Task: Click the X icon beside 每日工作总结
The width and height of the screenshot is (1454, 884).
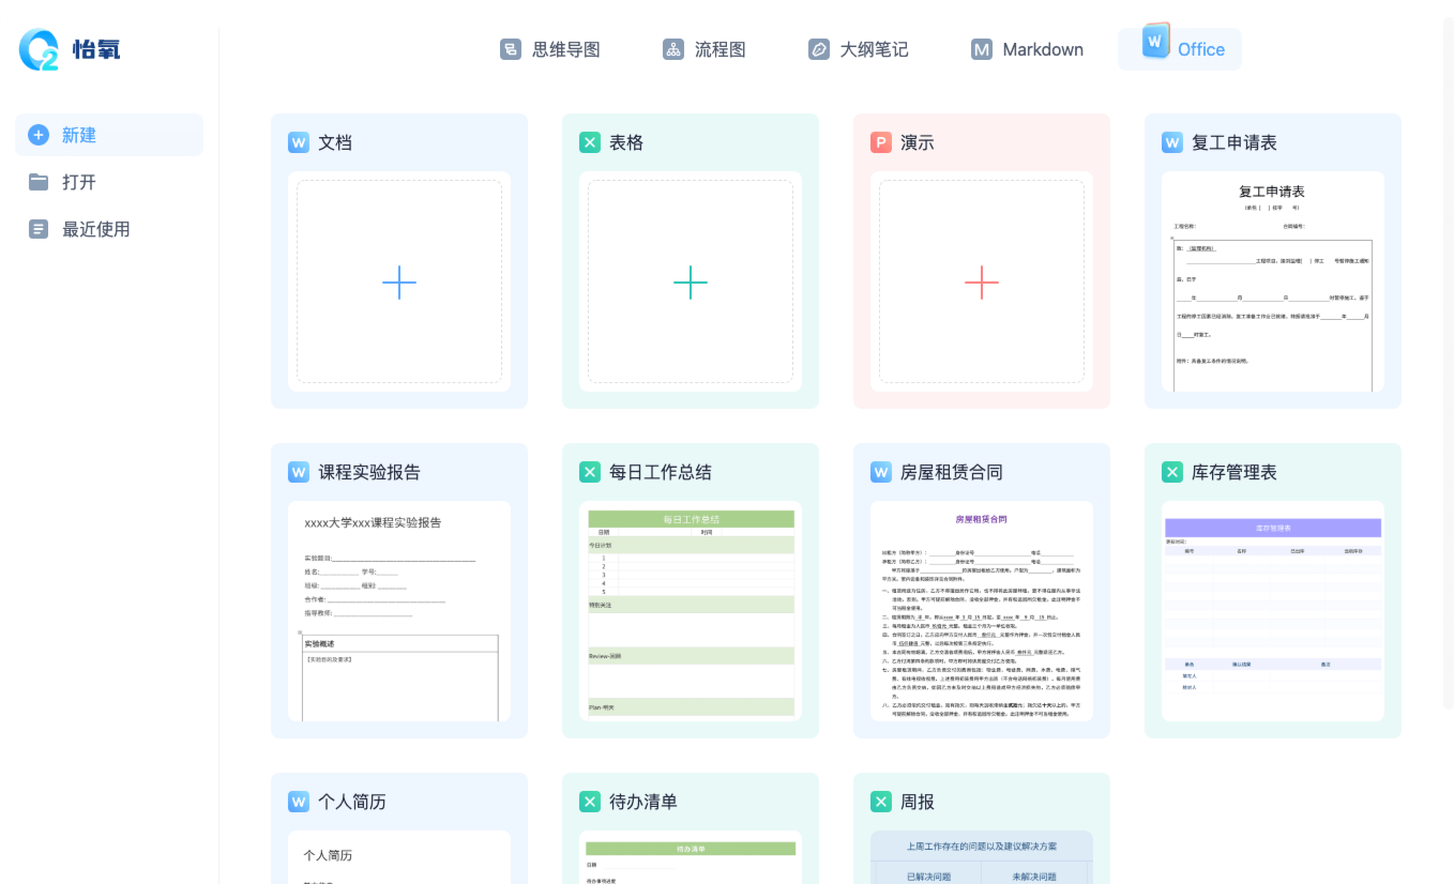Action: coord(589,473)
